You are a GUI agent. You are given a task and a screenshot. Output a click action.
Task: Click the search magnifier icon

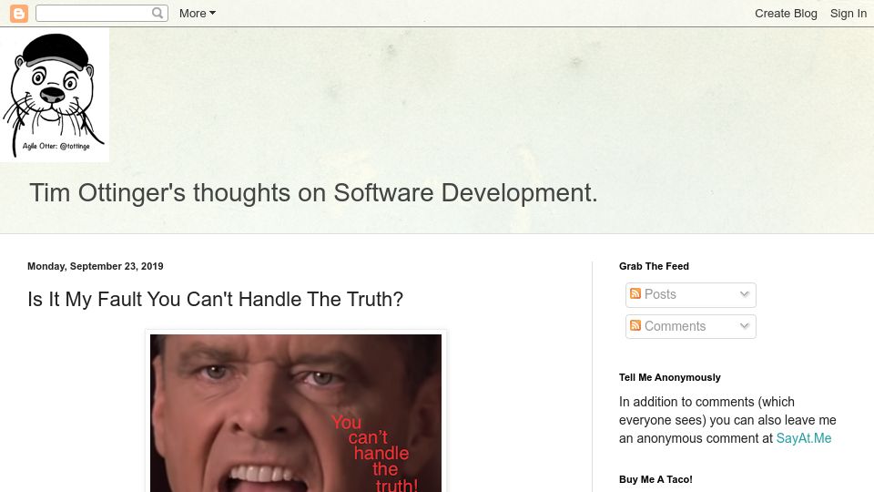pos(158,13)
